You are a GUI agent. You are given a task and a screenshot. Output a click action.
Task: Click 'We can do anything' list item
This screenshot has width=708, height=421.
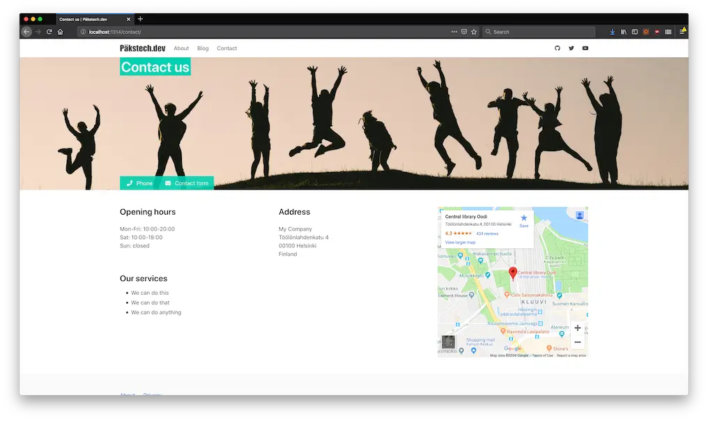[x=156, y=312]
